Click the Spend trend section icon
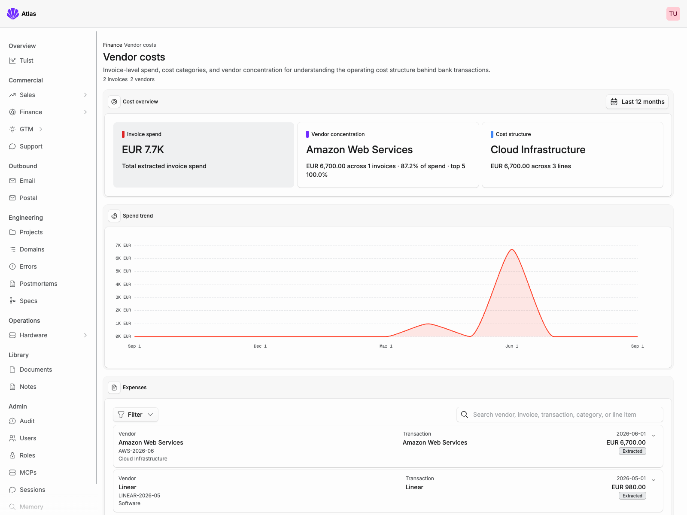Screen dimensions: 687x515 114,216
